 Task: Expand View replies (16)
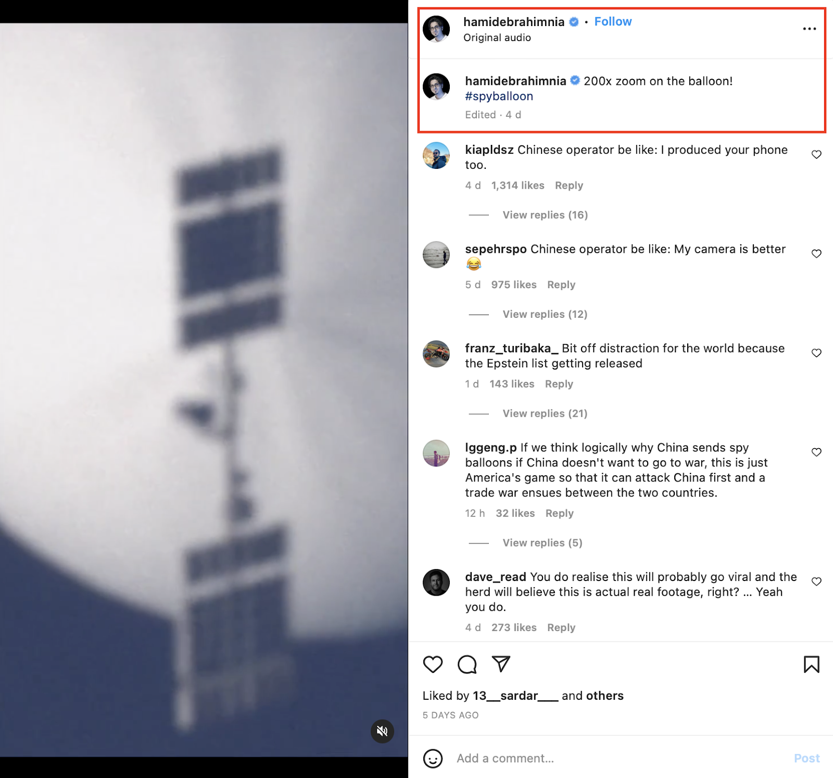[545, 215]
